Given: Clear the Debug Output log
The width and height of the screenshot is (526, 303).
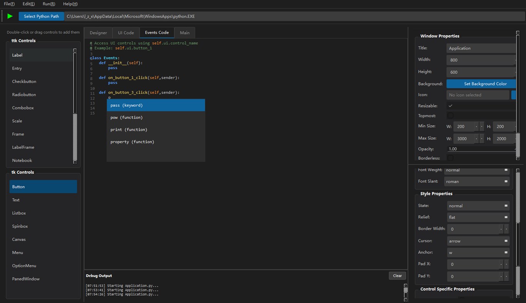Looking at the screenshot, I should [x=397, y=276].
